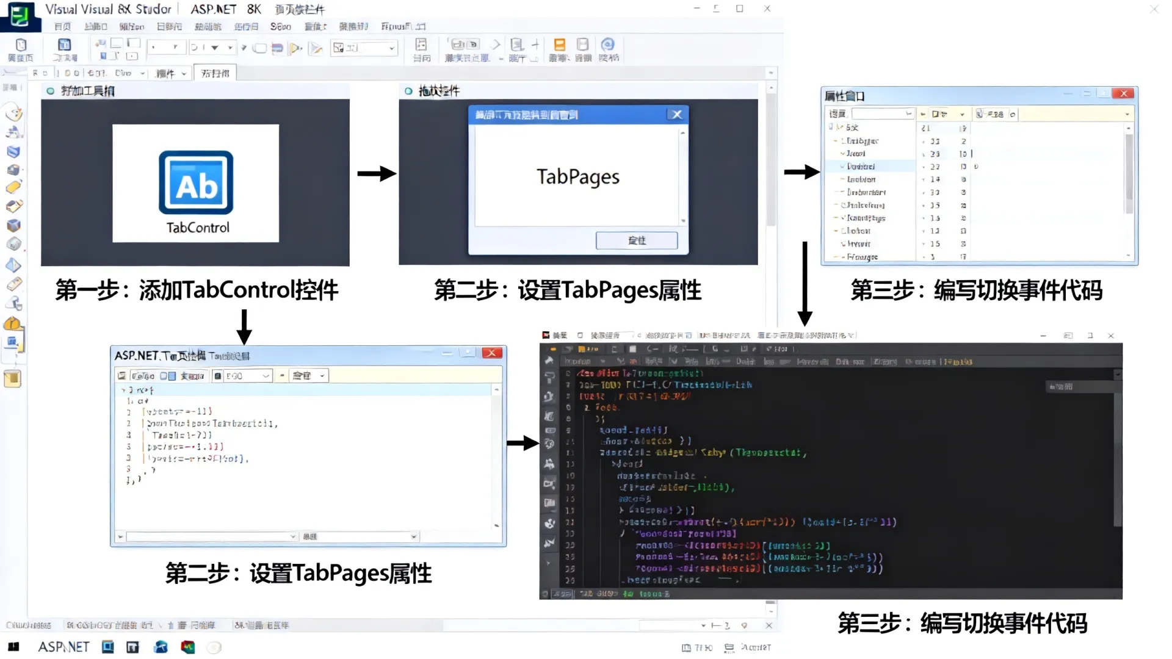Click the blue diamond icon in left toolbox
This screenshot has height=659, width=1172.
click(x=14, y=265)
